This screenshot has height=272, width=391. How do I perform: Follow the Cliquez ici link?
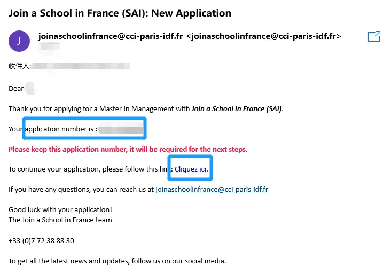190,169
